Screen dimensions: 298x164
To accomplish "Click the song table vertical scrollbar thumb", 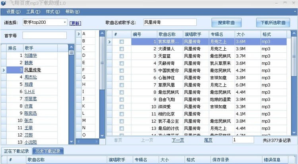I will pos(294,57).
